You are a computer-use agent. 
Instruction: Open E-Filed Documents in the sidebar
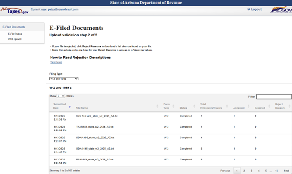pos(14,27)
